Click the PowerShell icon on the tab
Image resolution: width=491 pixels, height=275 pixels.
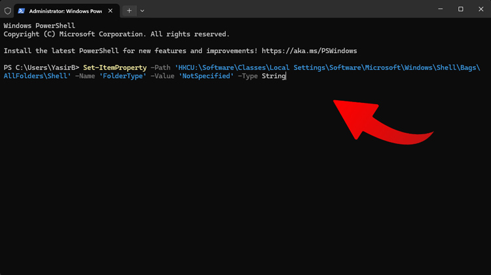click(x=22, y=11)
